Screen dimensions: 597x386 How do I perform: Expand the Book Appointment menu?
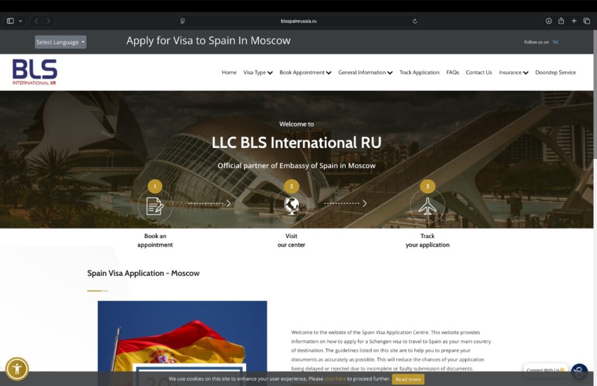click(305, 72)
